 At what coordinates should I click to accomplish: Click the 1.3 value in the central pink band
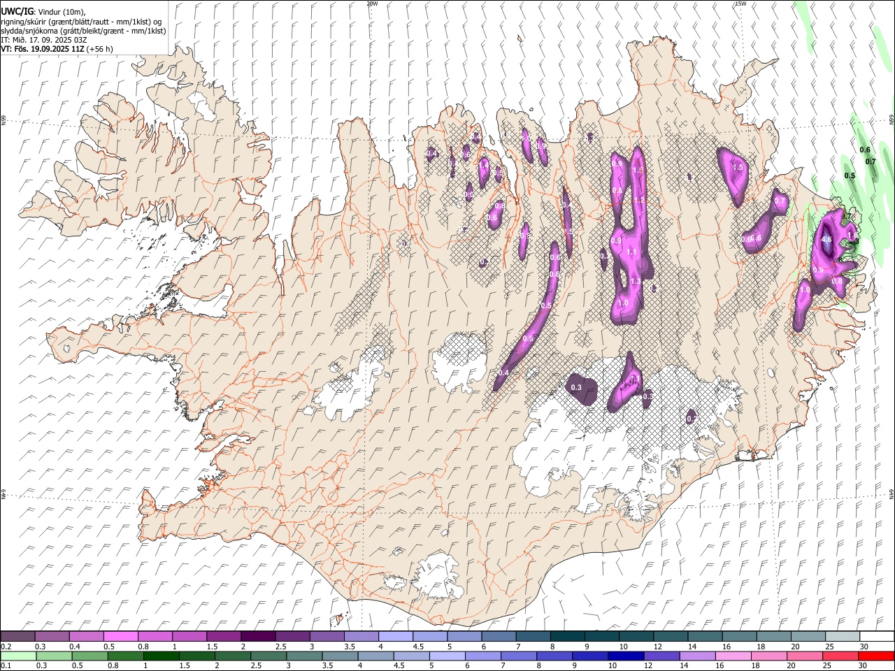pos(636,281)
